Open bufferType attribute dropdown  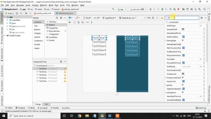pyautogui.click(x=201, y=26)
